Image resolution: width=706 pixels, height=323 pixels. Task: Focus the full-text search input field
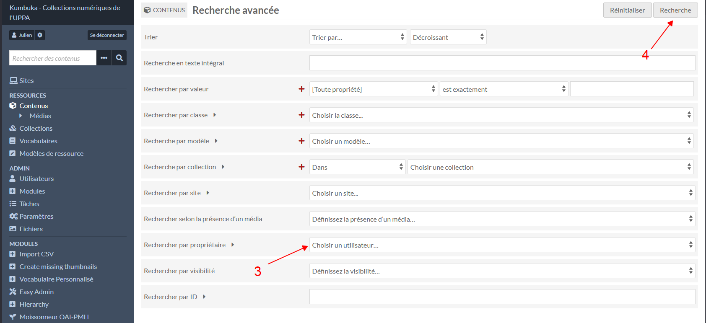coord(502,63)
